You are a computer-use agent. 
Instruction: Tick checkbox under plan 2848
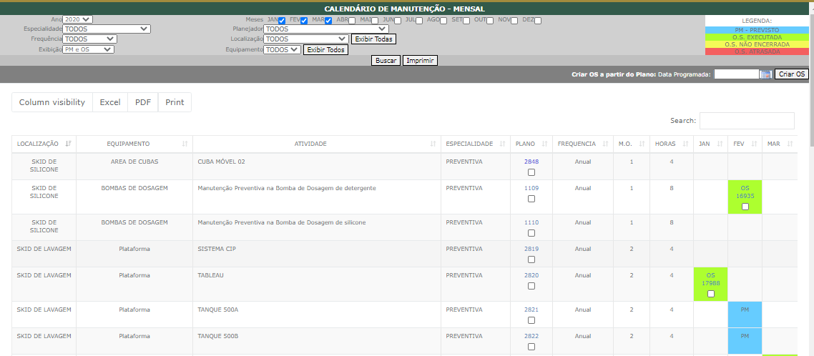(531, 172)
